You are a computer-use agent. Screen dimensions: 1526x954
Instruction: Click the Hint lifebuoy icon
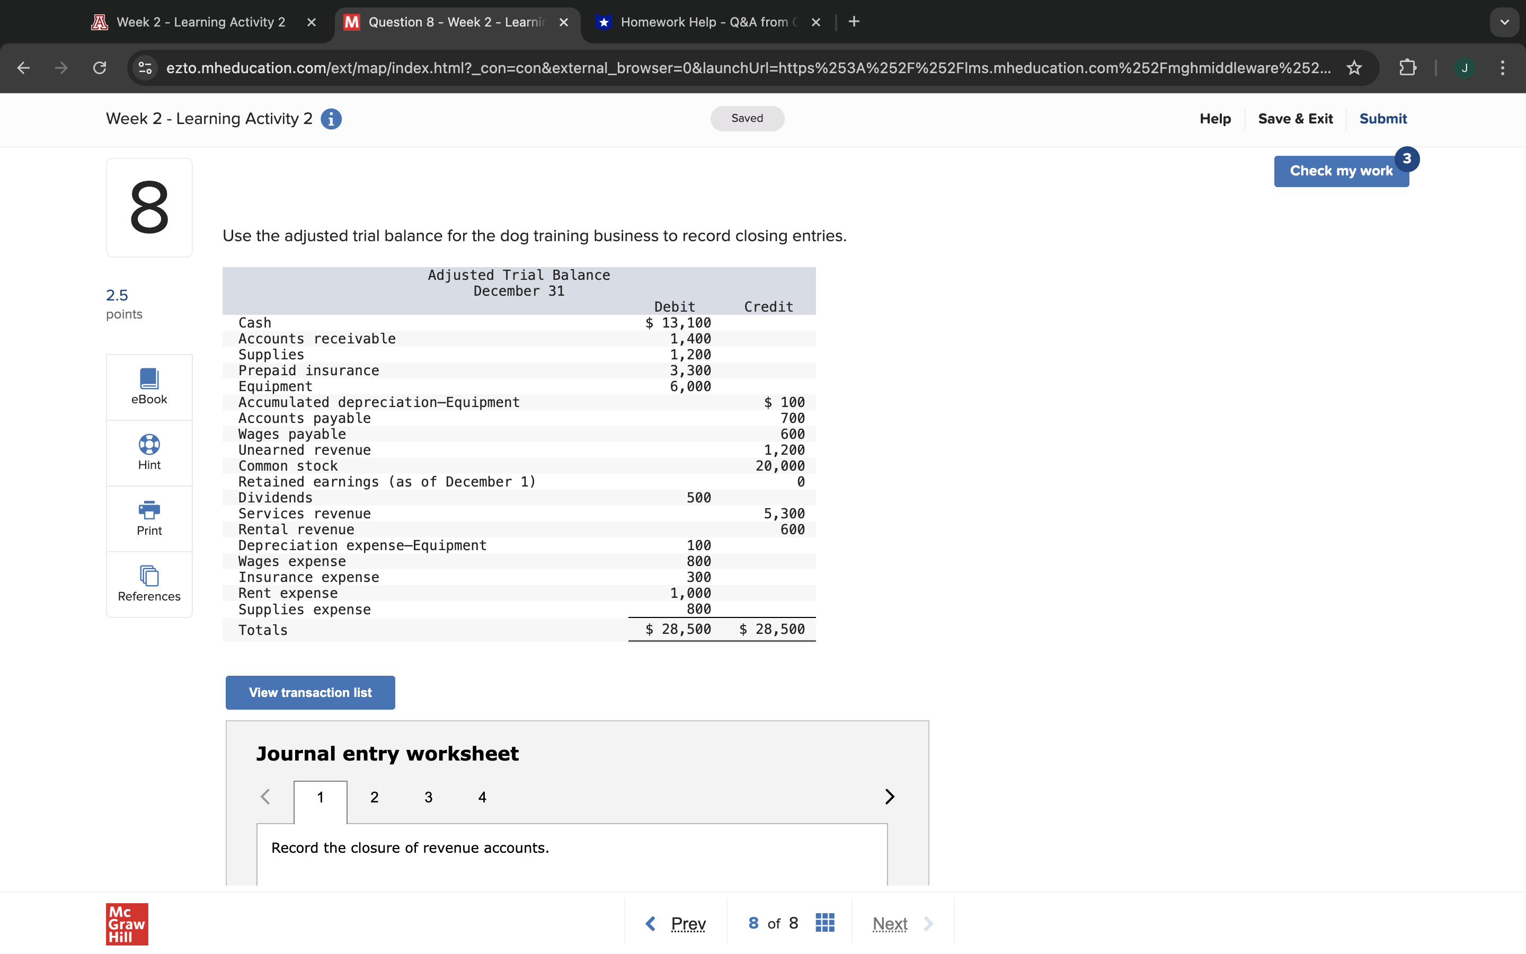pos(149,445)
